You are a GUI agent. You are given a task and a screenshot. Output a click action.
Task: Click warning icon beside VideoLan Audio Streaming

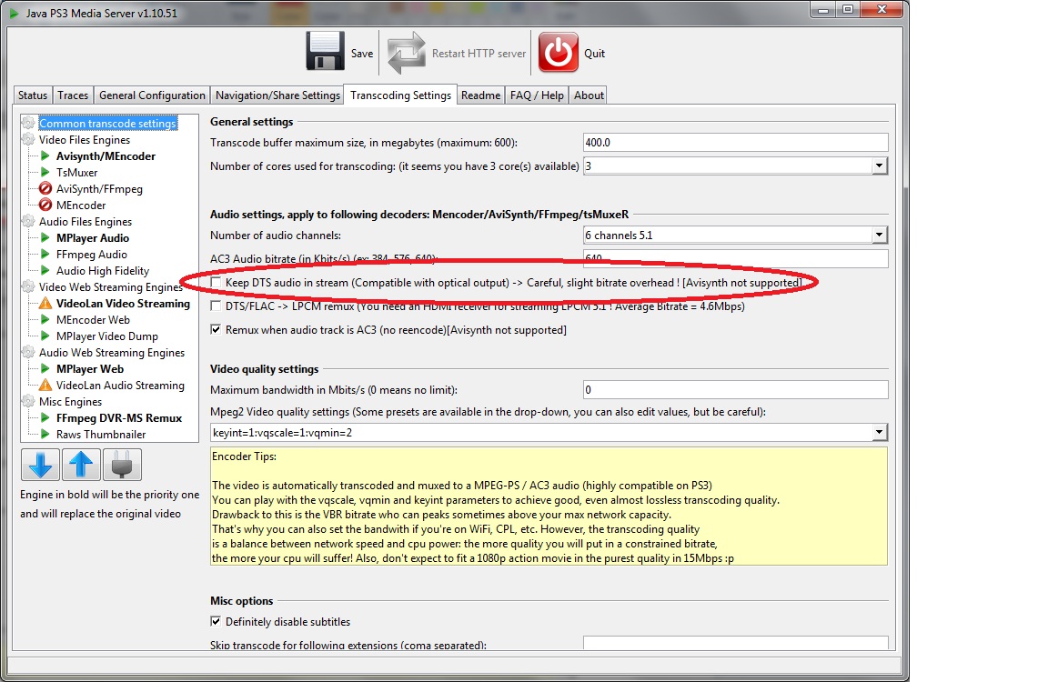click(45, 385)
